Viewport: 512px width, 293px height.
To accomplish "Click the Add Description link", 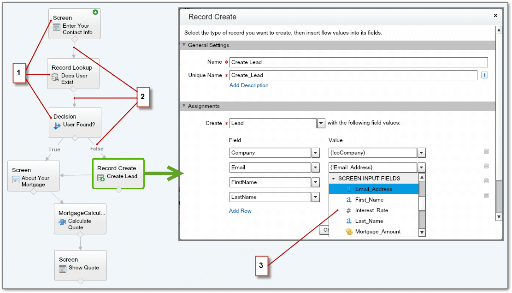I will click(249, 85).
